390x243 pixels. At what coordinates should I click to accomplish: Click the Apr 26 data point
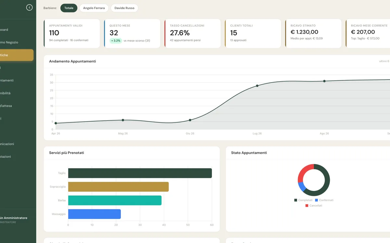click(x=56, y=123)
